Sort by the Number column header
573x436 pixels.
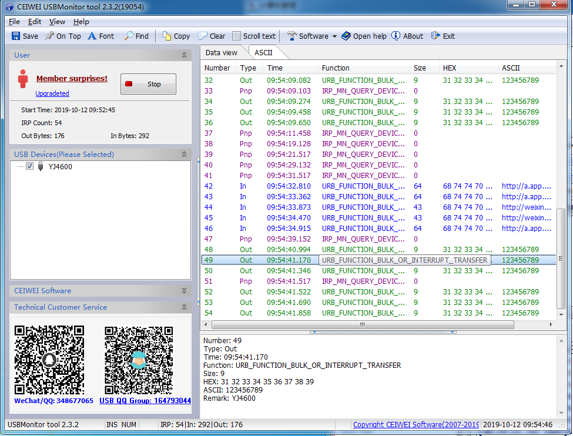click(x=219, y=68)
